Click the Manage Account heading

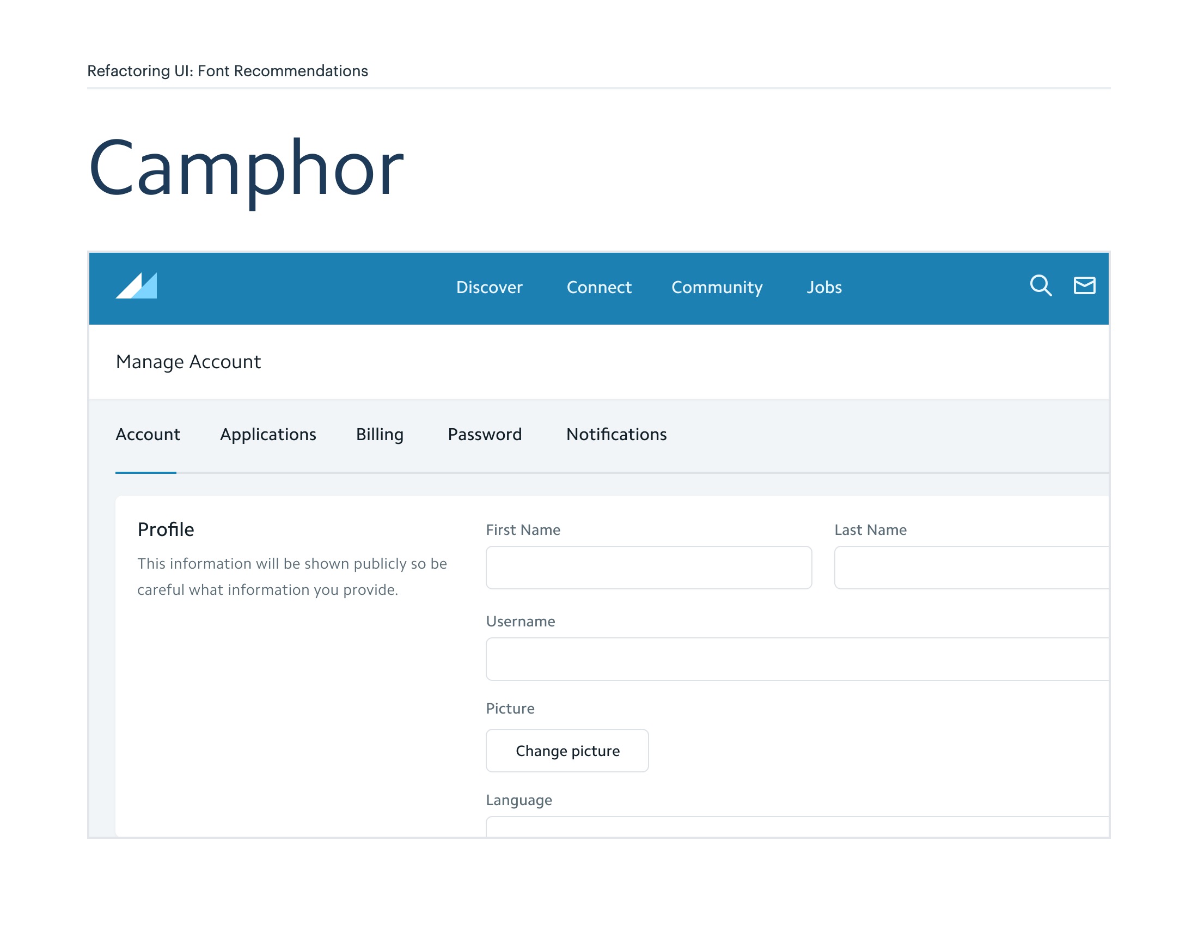pos(188,362)
